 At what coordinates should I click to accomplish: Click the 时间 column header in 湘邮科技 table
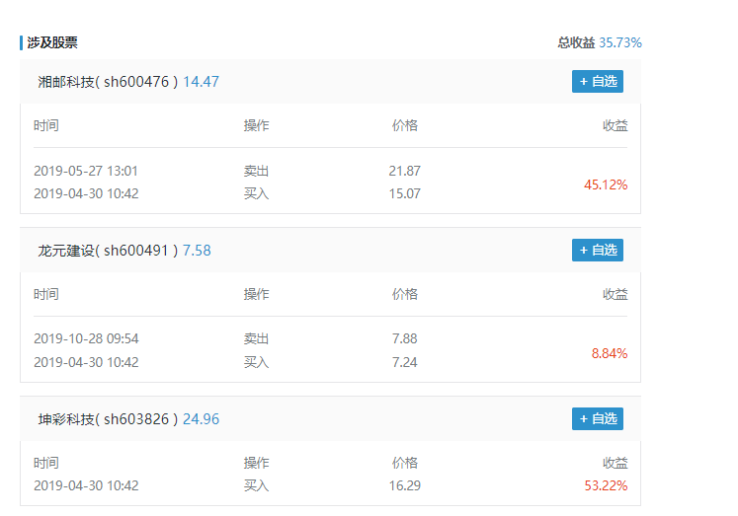point(46,125)
